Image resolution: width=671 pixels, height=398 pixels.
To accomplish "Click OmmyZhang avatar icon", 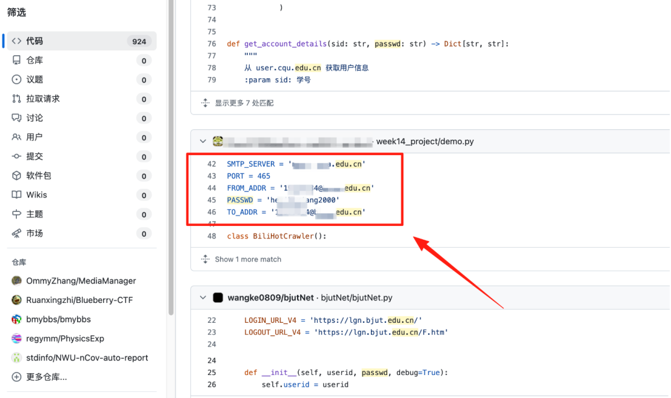I will (x=16, y=281).
